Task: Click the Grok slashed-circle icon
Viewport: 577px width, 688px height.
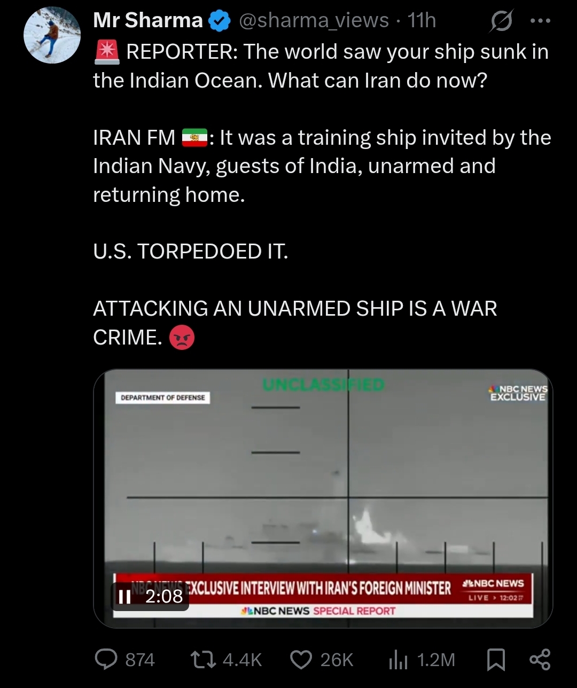Action: 502,21
